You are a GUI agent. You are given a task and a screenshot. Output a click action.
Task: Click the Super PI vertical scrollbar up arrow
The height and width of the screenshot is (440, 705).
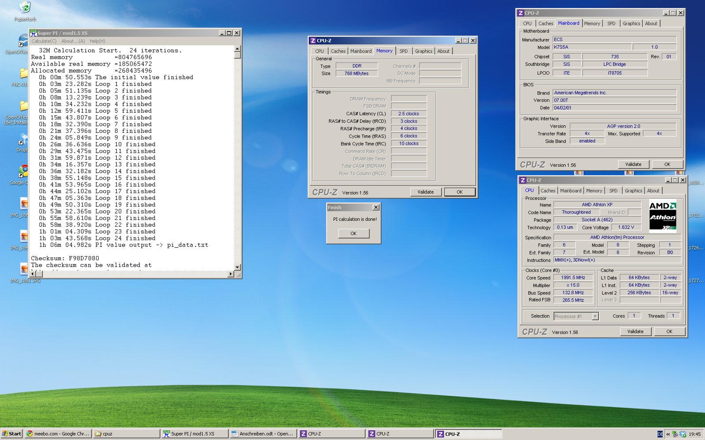[237, 49]
